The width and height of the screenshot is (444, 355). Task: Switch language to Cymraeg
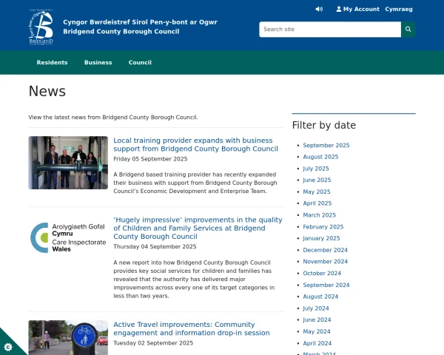pos(399,9)
